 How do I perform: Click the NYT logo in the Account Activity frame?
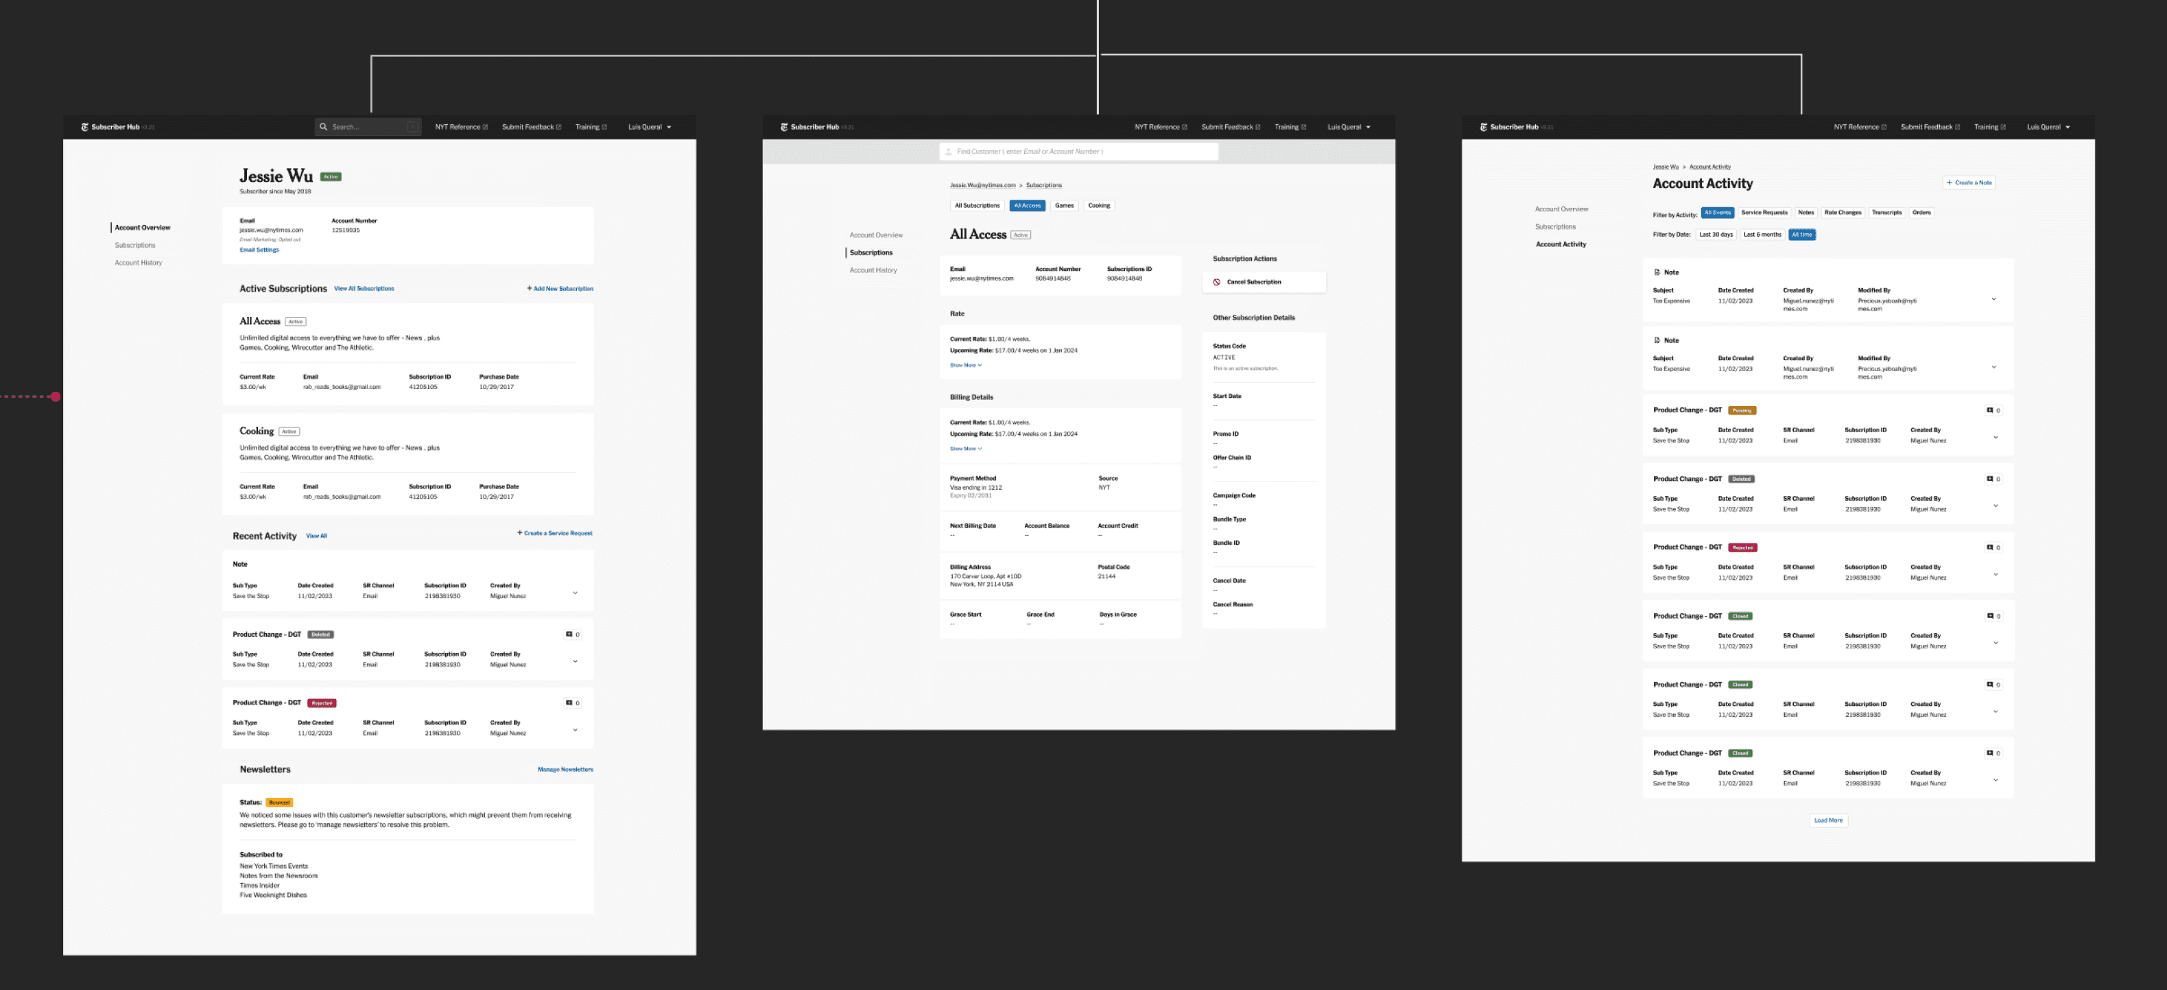tap(1483, 127)
